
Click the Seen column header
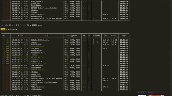[124, 36]
